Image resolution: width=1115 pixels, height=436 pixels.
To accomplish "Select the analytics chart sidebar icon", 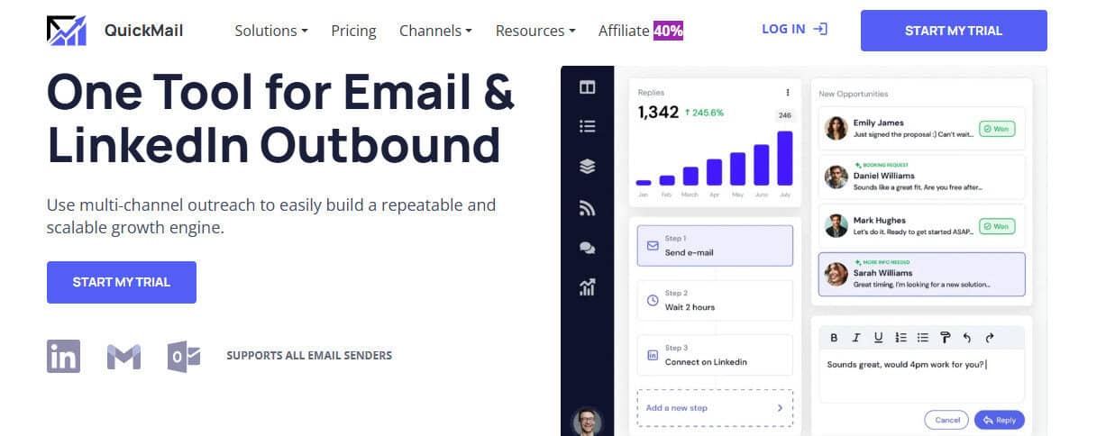I will [588, 287].
